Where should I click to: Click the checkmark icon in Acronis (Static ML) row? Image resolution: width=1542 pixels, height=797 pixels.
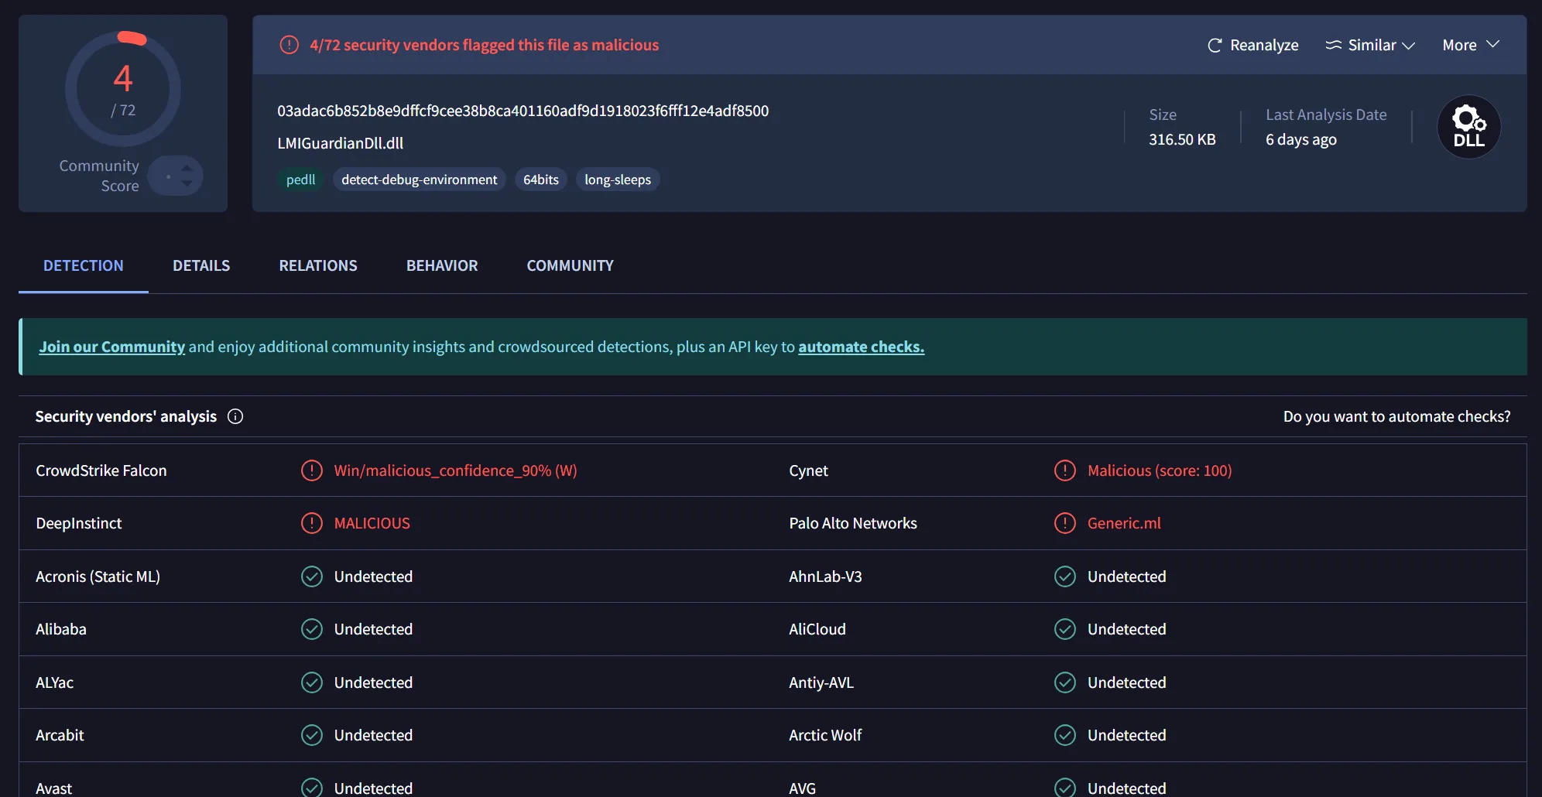coord(311,576)
